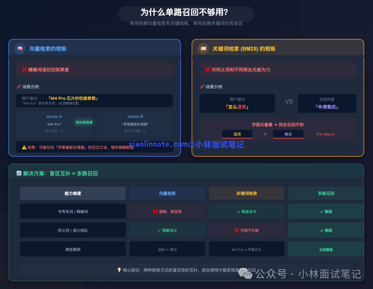Select the 多路召回 column header
373x289 pixels.
pos(326,193)
